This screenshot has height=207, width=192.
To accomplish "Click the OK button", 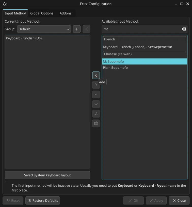I will (133, 200).
